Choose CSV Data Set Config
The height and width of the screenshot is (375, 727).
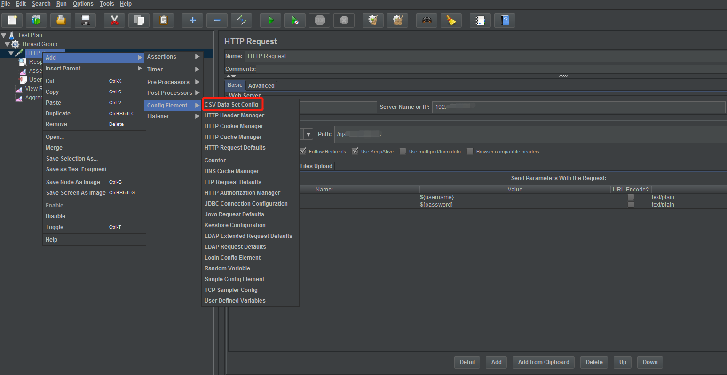[231, 105]
